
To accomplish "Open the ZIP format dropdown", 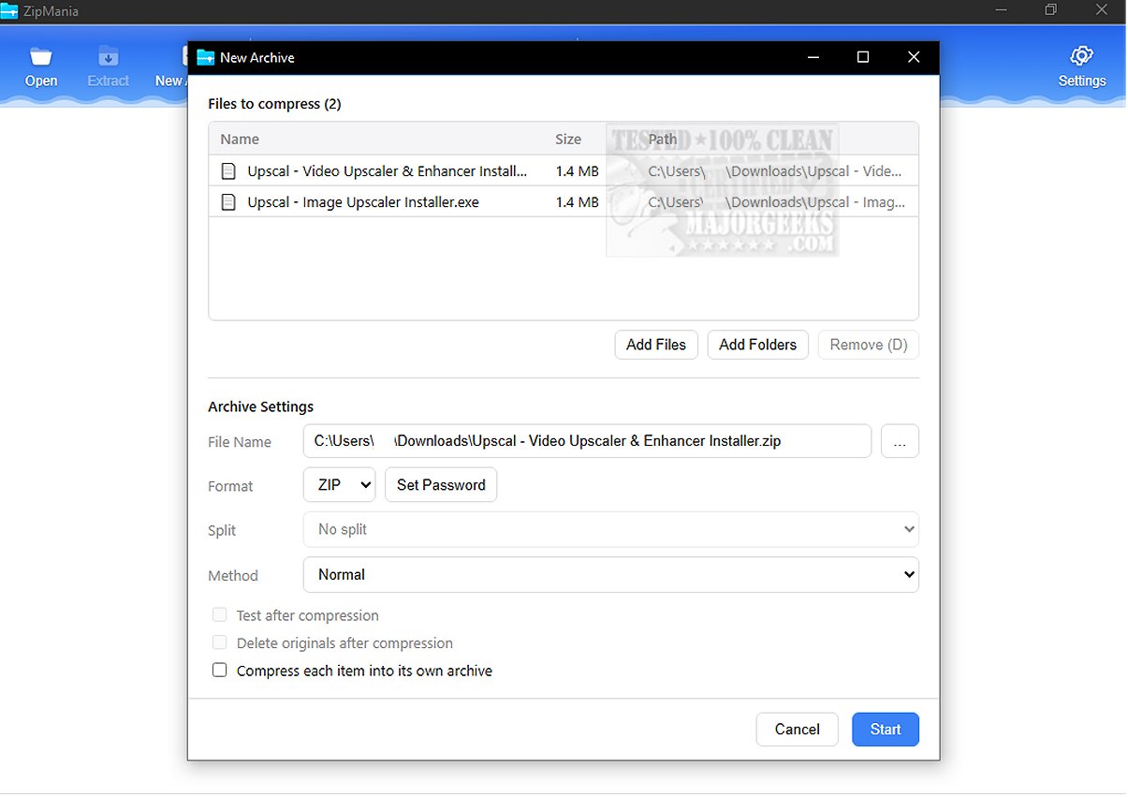I will (339, 485).
